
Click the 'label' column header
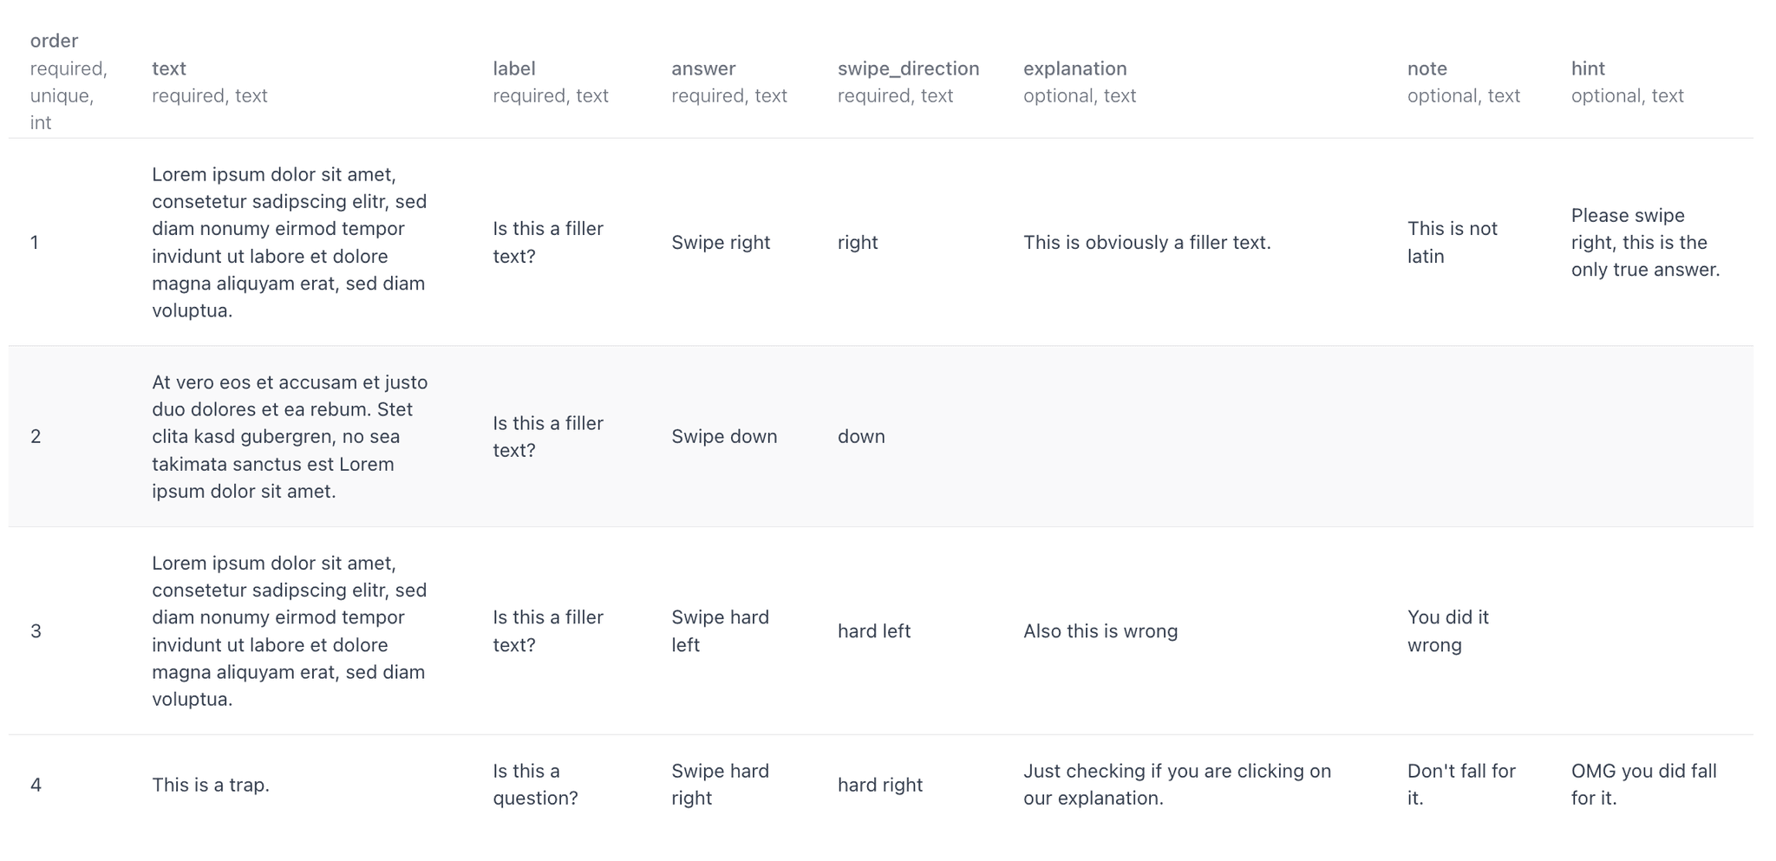[514, 68]
